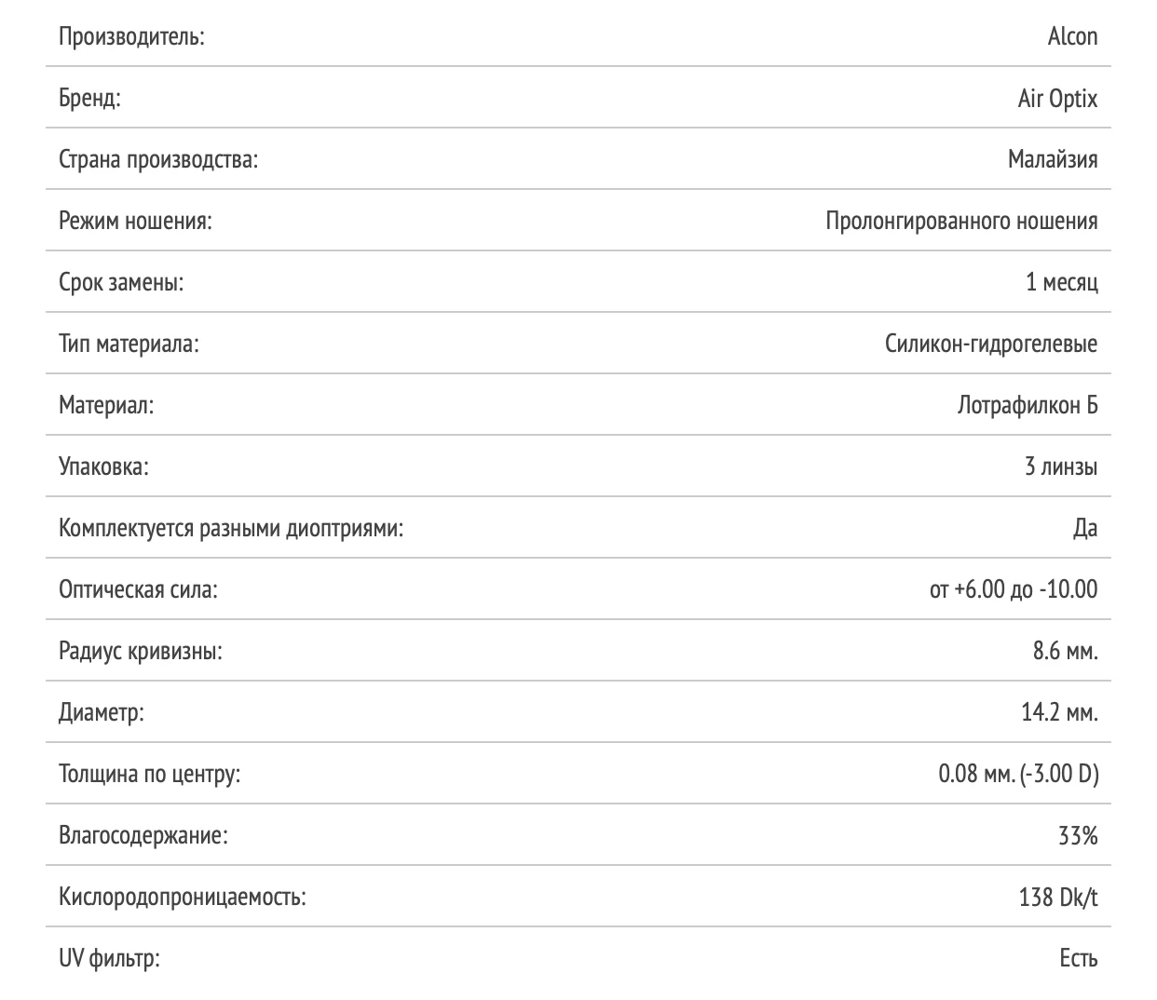Click the '14.2 мм.' diameter value
This screenshot has height=1000, width=1157.
(x=1059, y=713)
